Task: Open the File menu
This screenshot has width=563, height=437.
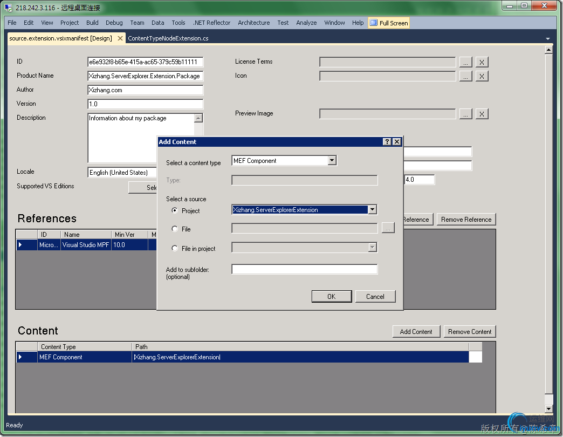Action: [x=12, y=23]
